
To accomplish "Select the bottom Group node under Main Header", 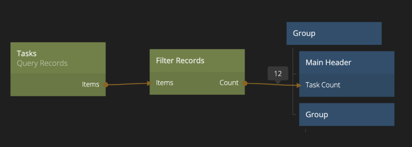I will tap(346, 115).
